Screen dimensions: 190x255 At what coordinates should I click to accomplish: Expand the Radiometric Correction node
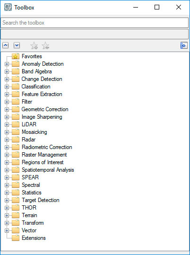pos(7,147)
